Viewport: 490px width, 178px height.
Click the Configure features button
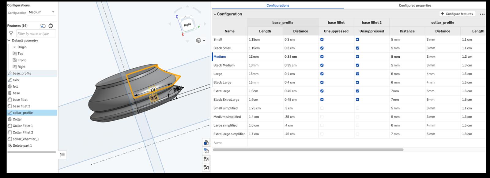pos(458,14)
